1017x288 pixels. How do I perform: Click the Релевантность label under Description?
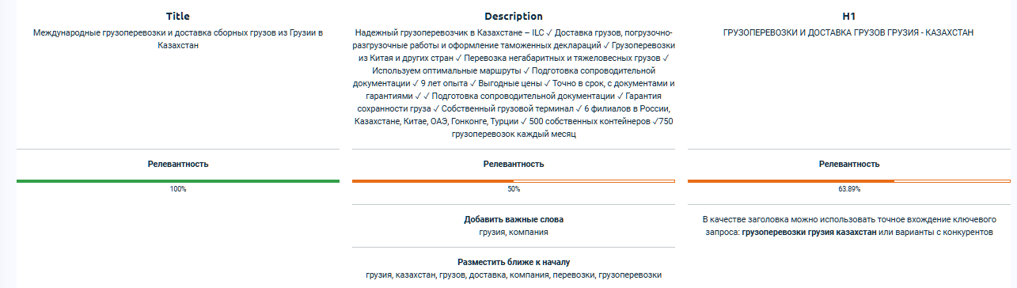coord(513,164)
